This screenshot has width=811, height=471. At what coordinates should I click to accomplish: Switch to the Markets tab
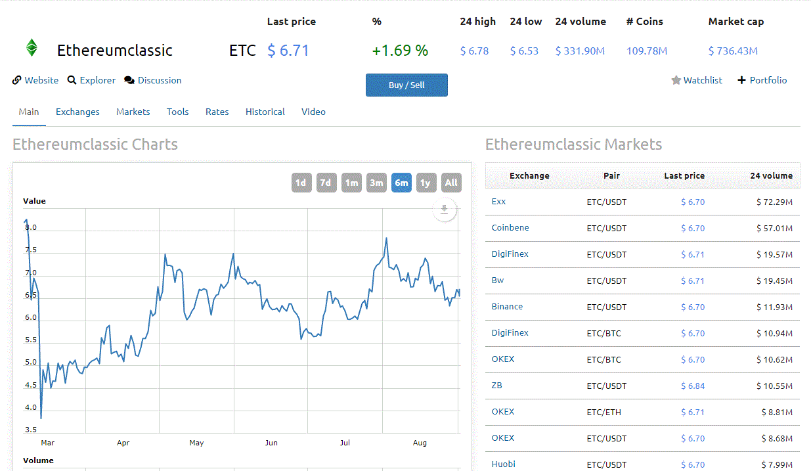pyautogui.click(x=133, y=112)
